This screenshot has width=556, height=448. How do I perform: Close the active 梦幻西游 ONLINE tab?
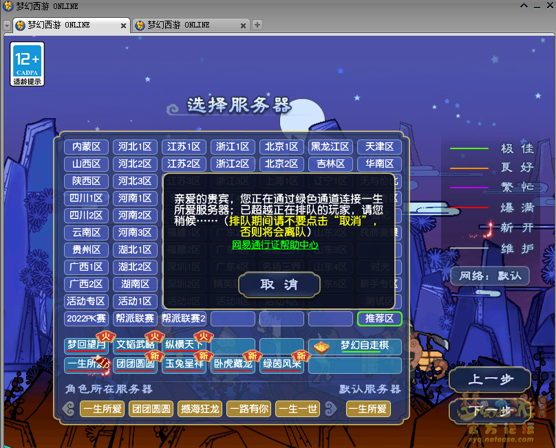click(123, 25)
